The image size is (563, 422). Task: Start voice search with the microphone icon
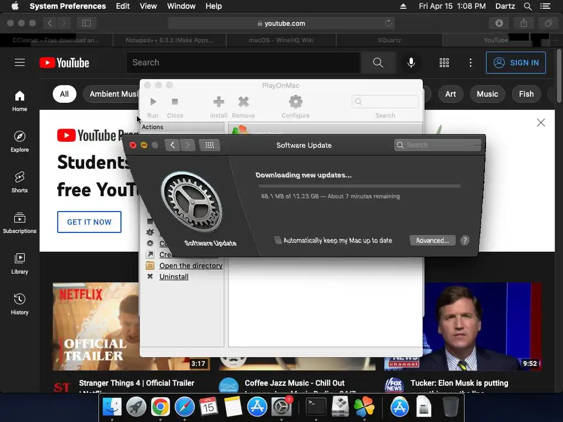click(411, 63)
